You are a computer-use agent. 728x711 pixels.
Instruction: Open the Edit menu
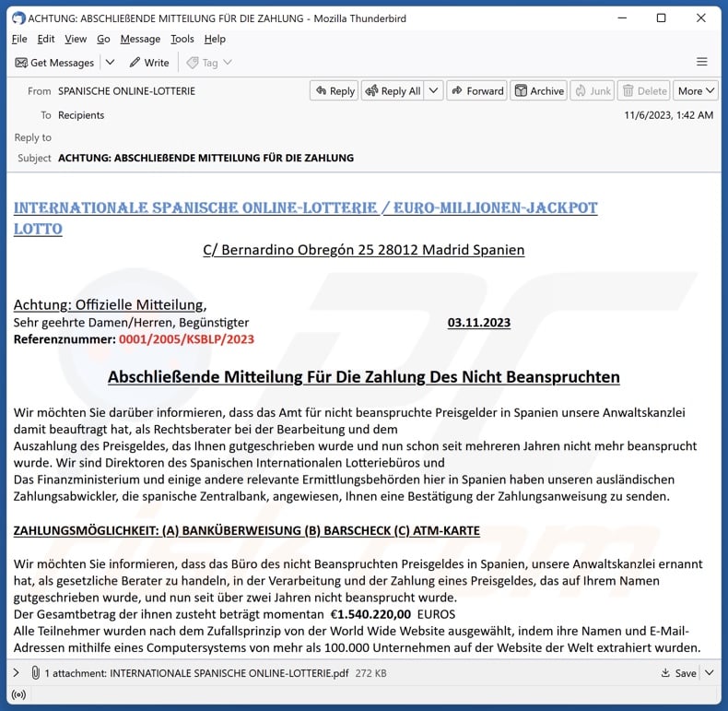pyautogui.click(x=46, y=39)
